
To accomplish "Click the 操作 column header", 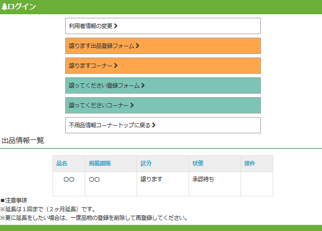I will [250, 163].
